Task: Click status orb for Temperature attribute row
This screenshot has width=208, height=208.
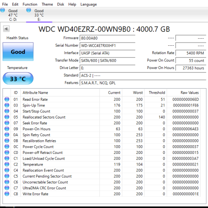Action: click(x=7, y=164)
